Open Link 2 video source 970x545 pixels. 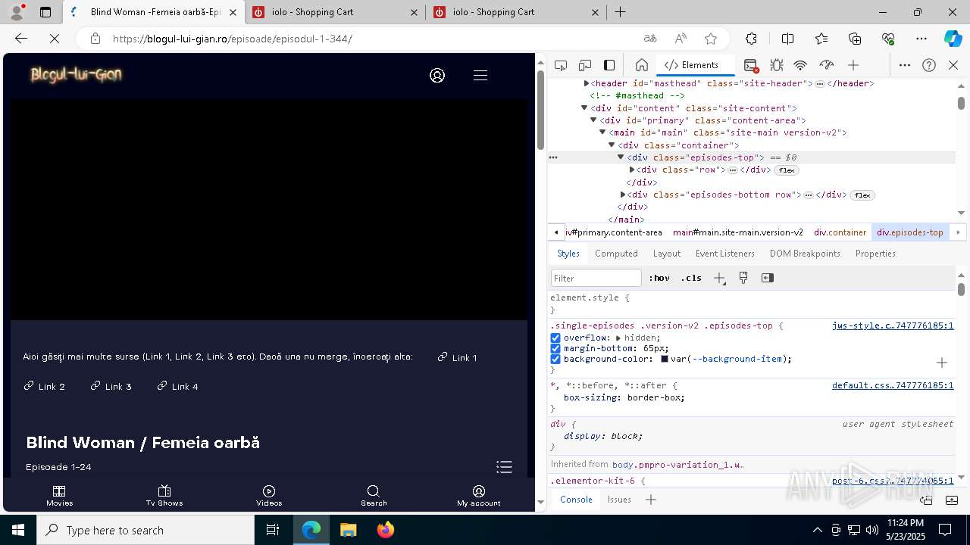(45, 386)
